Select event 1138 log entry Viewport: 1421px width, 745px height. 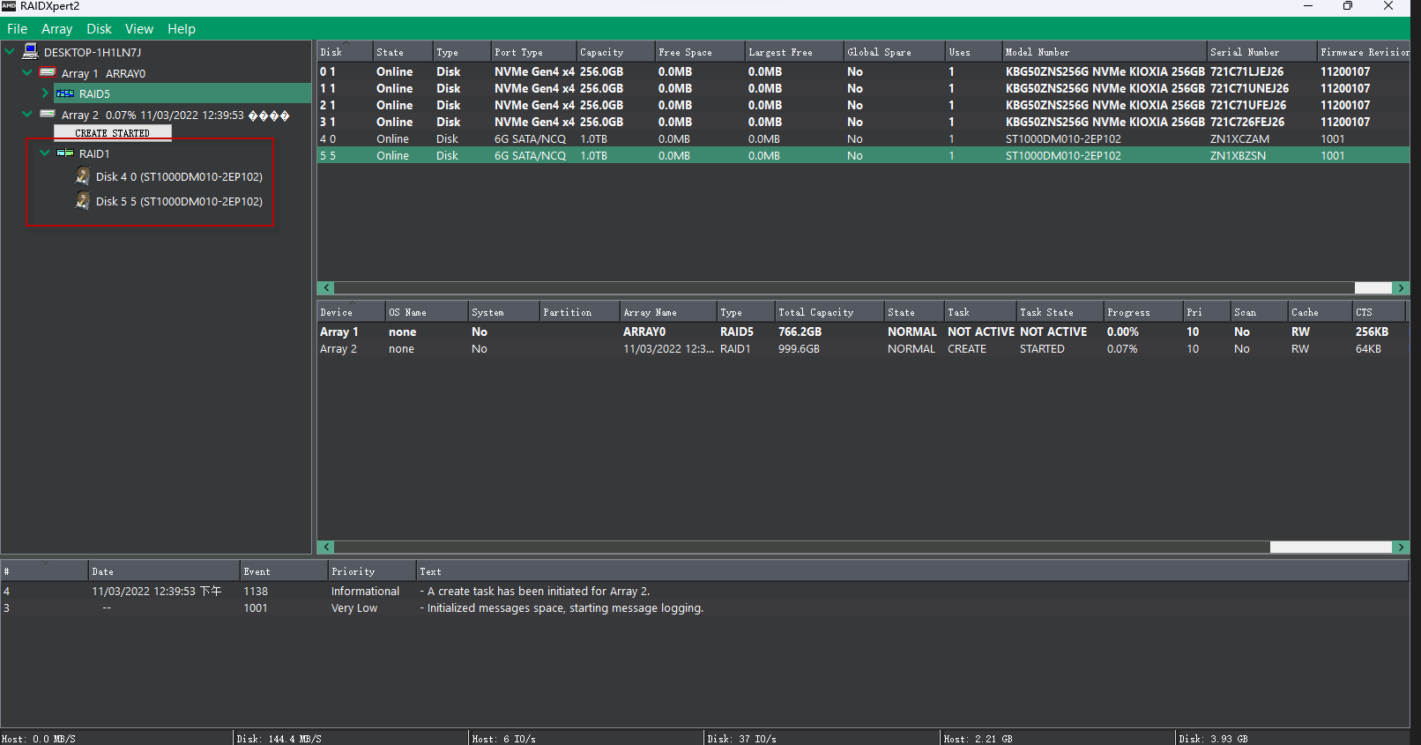[704, 591]
